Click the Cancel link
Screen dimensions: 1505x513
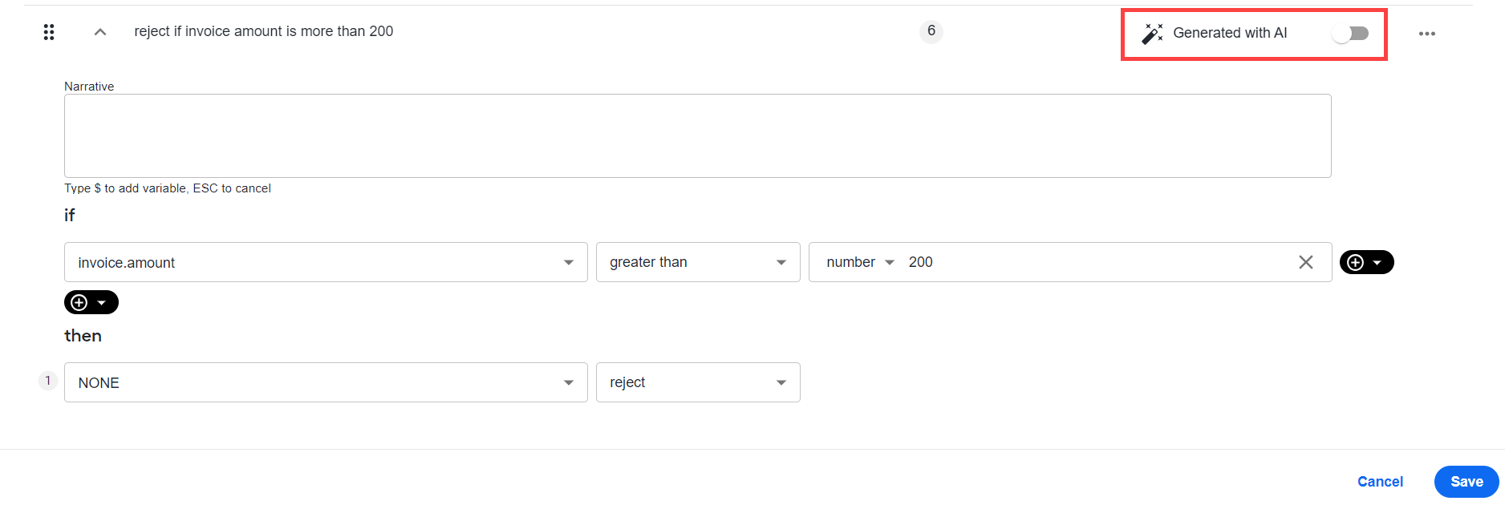point(1380,482)
